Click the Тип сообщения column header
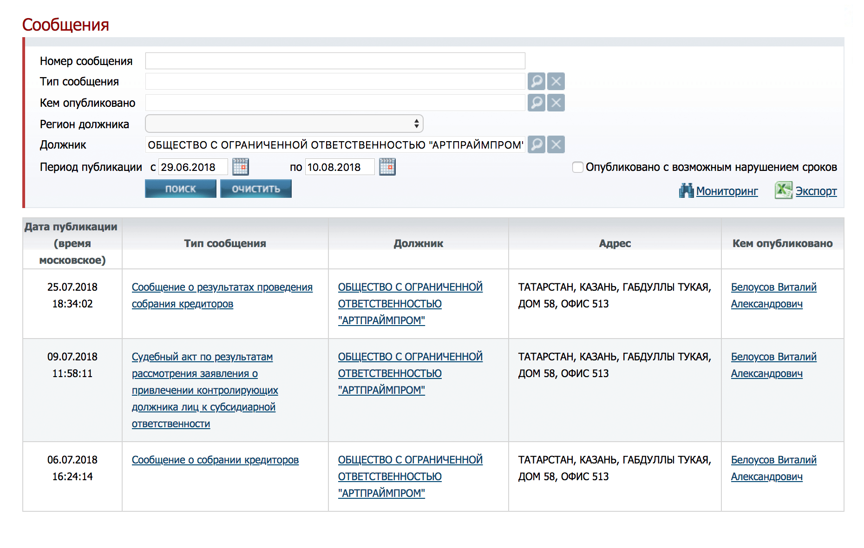The image size is (864, 548). [225, 243]
